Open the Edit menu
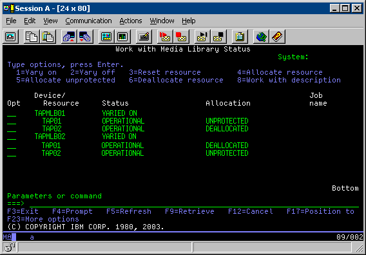This screenshot has height=255, width=366. click(x=30, y=21)
